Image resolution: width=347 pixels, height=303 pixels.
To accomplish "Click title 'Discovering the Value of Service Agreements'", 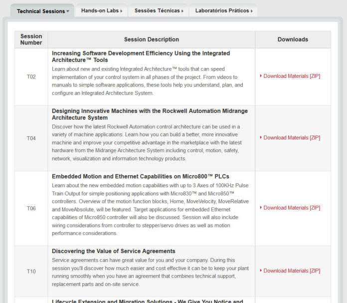I will [114, 251].
